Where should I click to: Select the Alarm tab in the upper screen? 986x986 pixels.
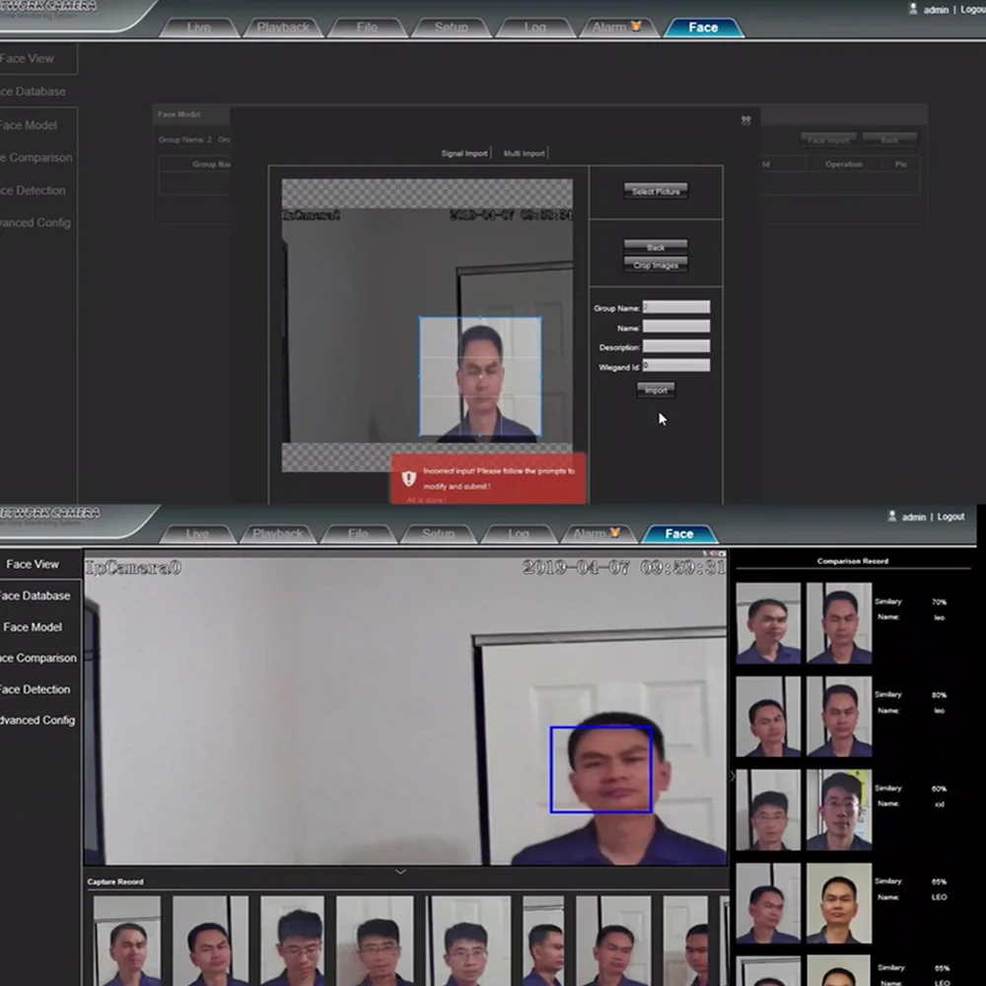(617, 27)
